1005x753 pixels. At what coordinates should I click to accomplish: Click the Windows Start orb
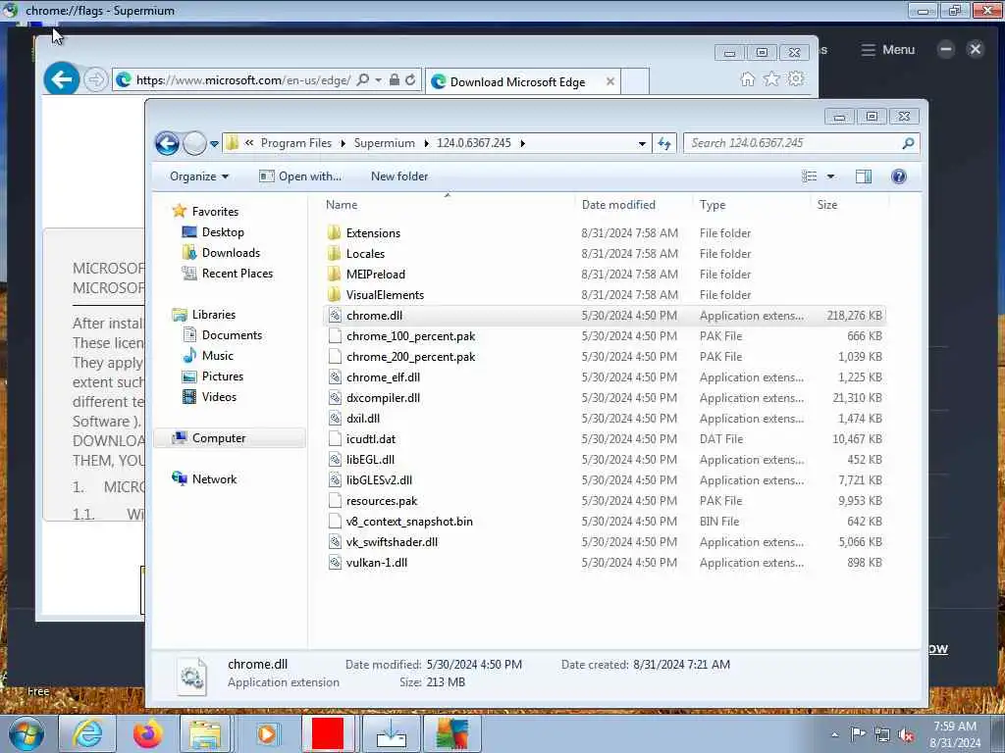26,733
